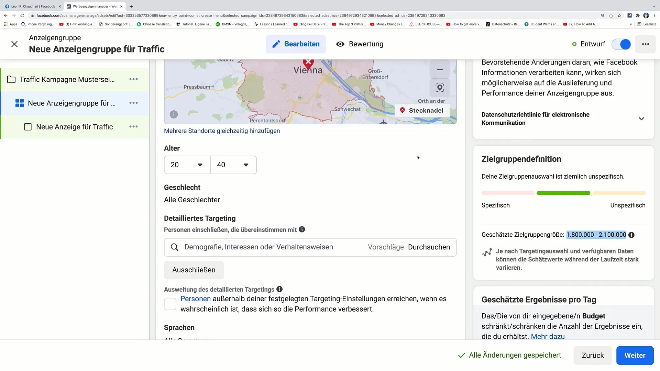Open a new browser tab
This screenshot has width=660, height=371.
coord(131,6)
